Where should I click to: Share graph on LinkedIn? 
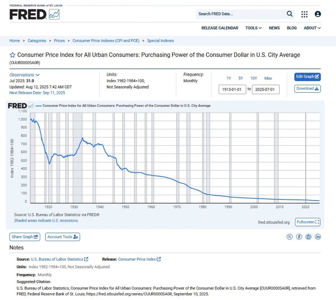tap(318, 237)
